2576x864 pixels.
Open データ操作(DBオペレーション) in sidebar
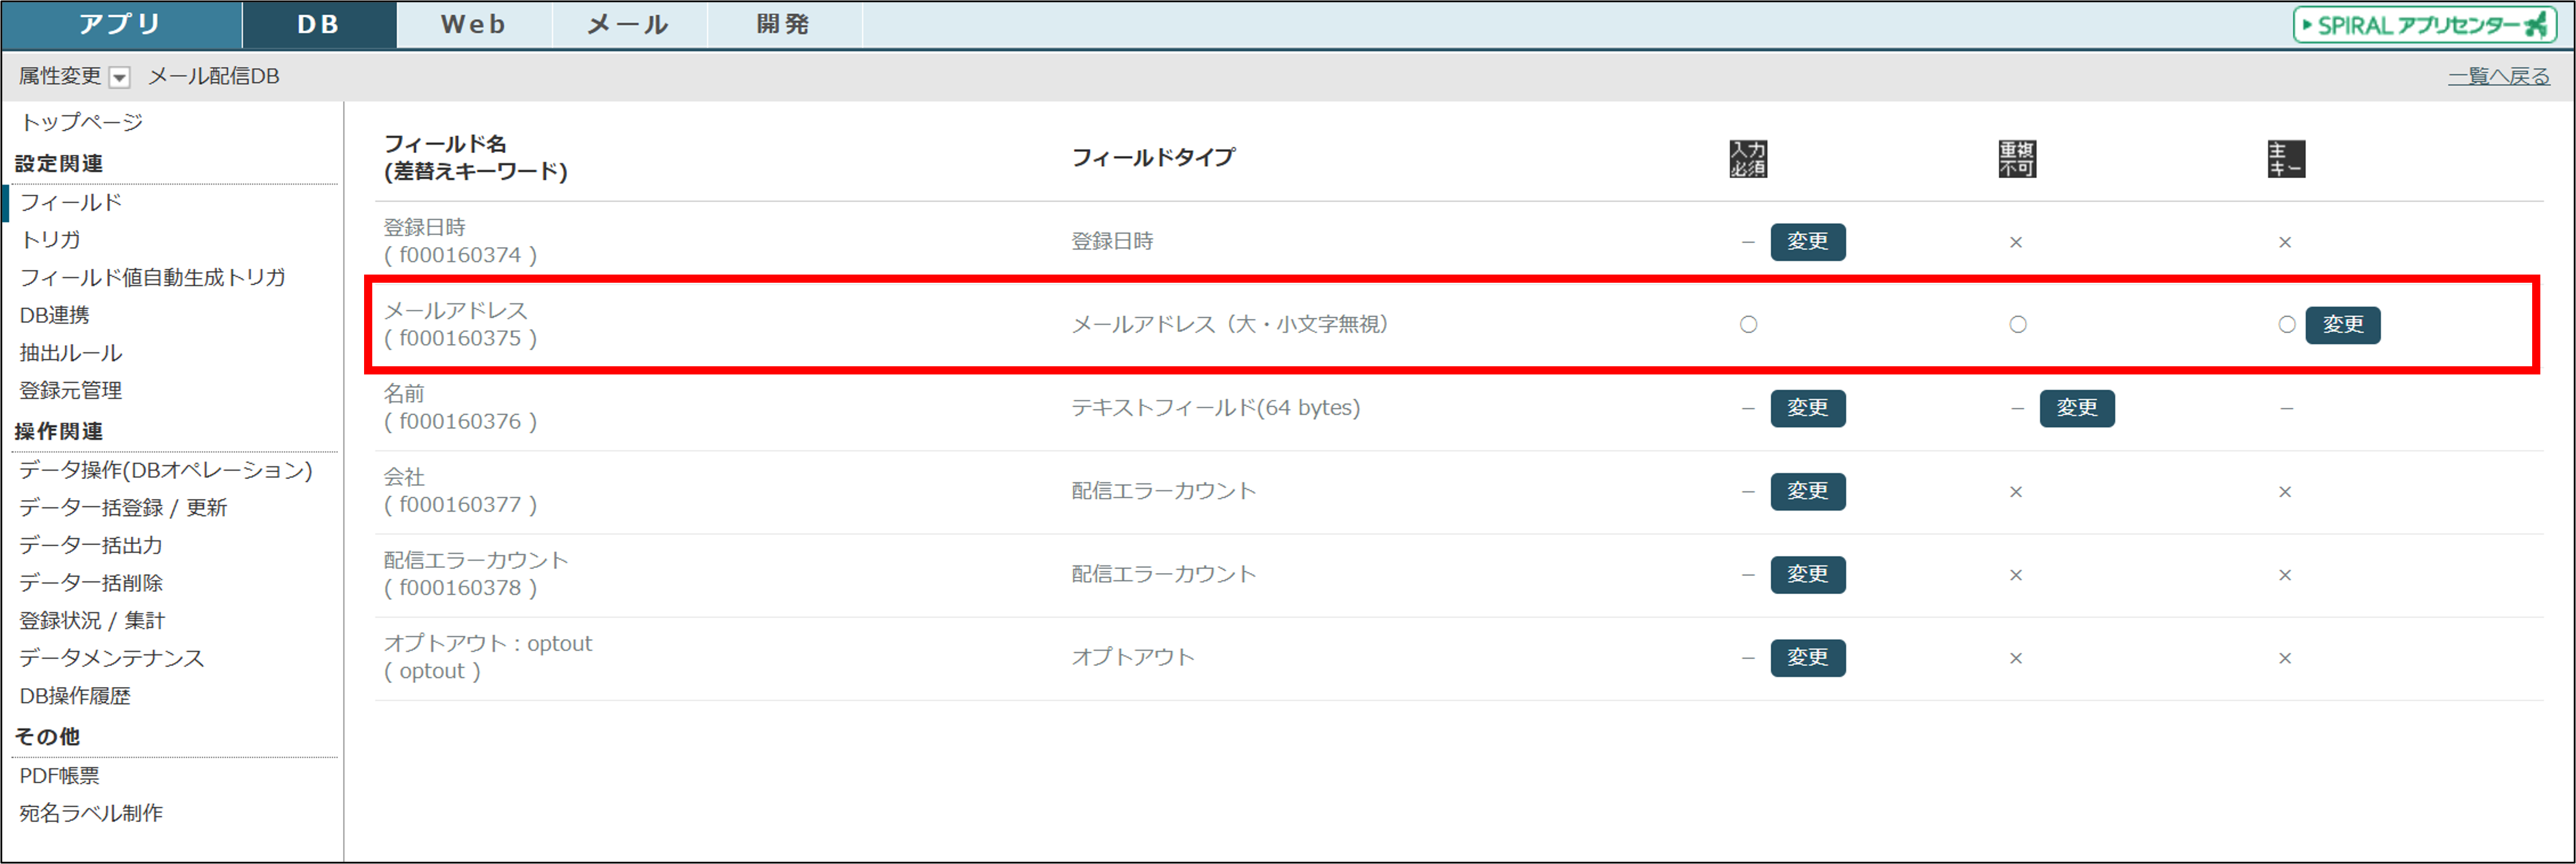(166, 470)
